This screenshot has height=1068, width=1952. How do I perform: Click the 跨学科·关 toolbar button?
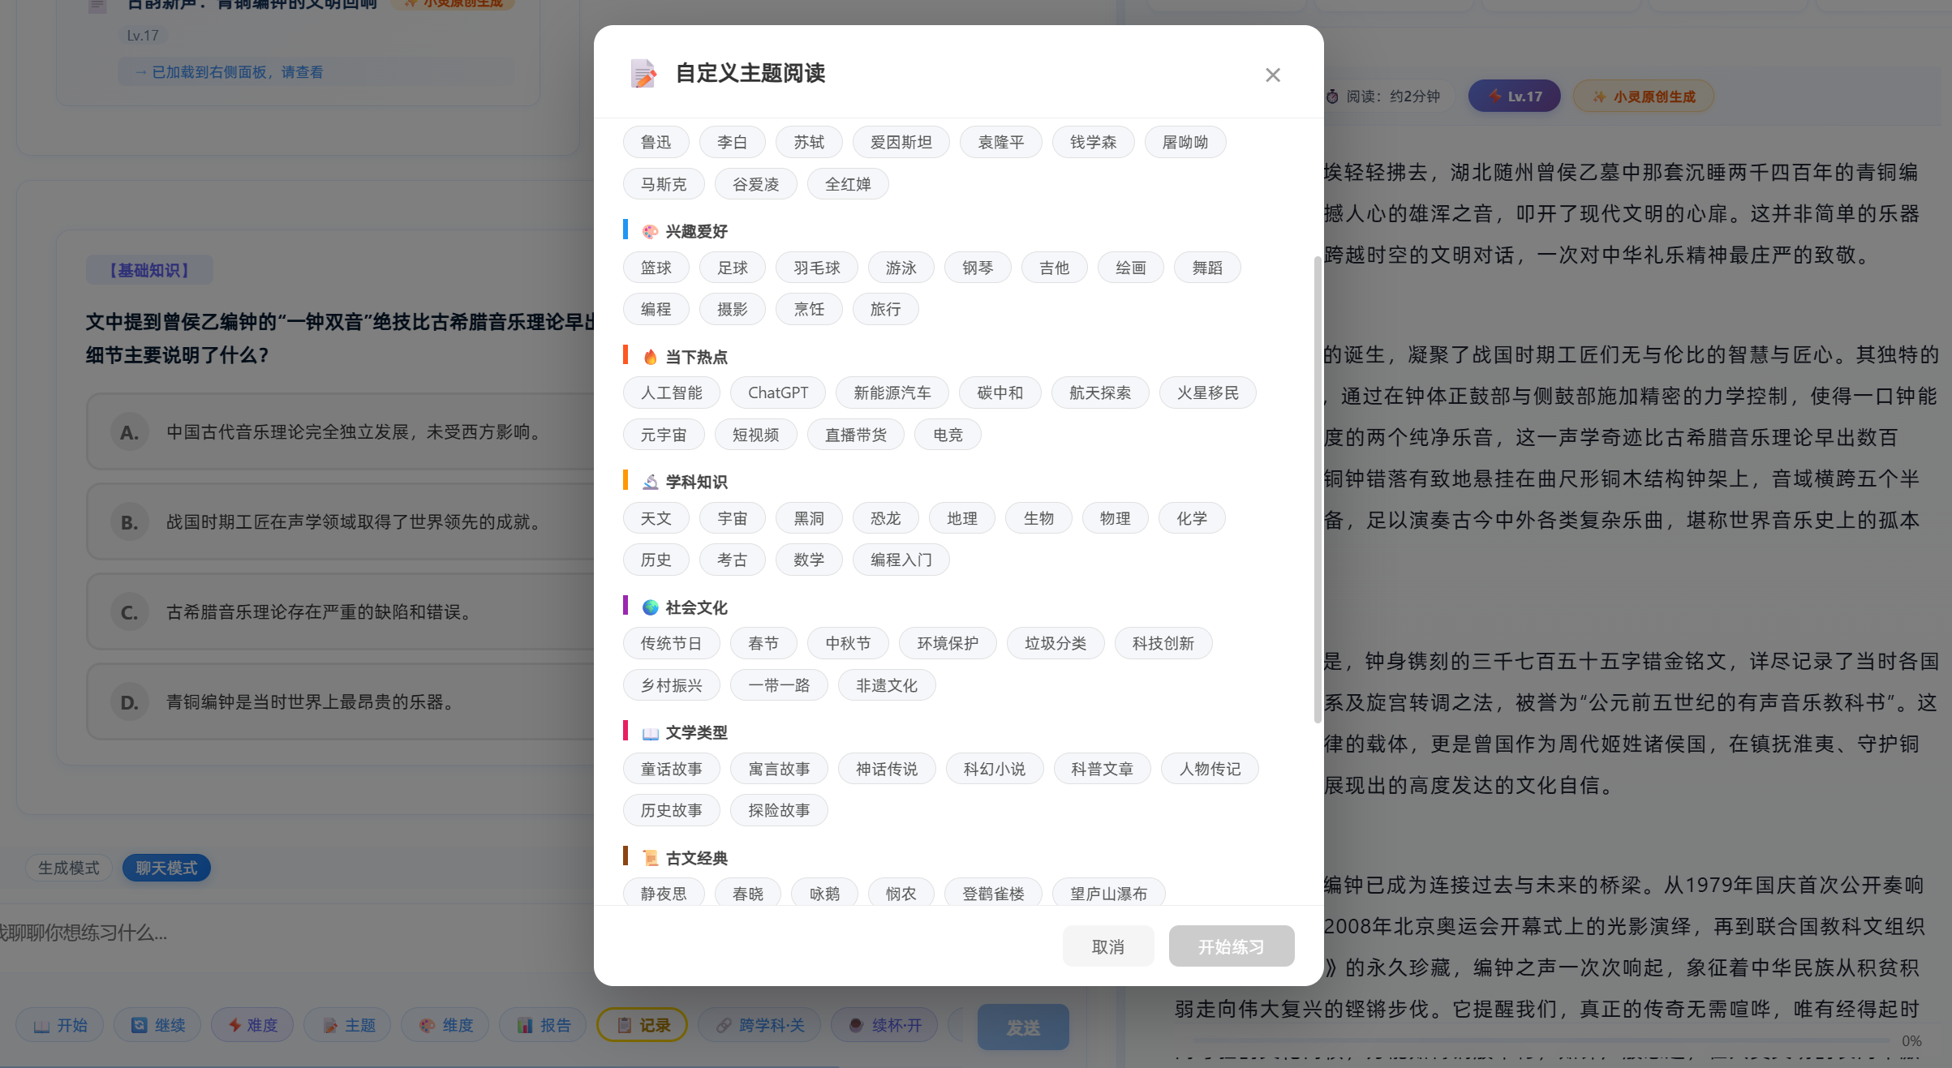pyautogui.click(x=759, y=1025)
